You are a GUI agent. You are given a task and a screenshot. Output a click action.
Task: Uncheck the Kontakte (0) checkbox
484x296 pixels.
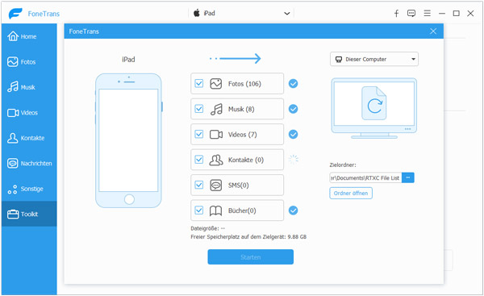(199, 159)
